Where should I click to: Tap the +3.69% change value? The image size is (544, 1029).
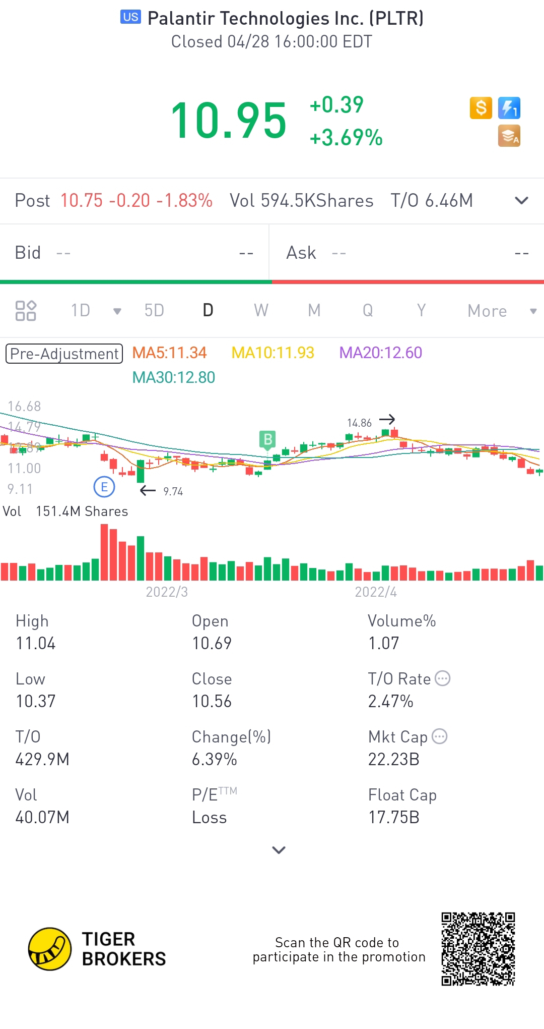click(x=346, y=138)
